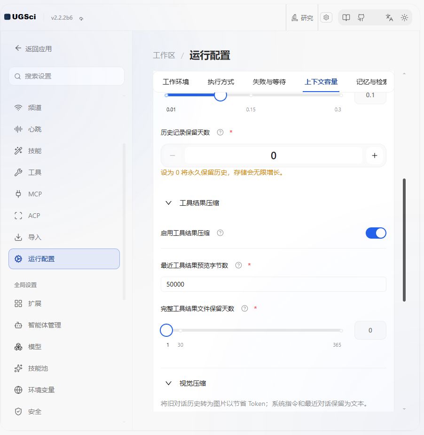Switch language with the translate icon
Image resolution: width=424 pixels, height=435 pixels.
pyautogui.click(x=389, y=18)
